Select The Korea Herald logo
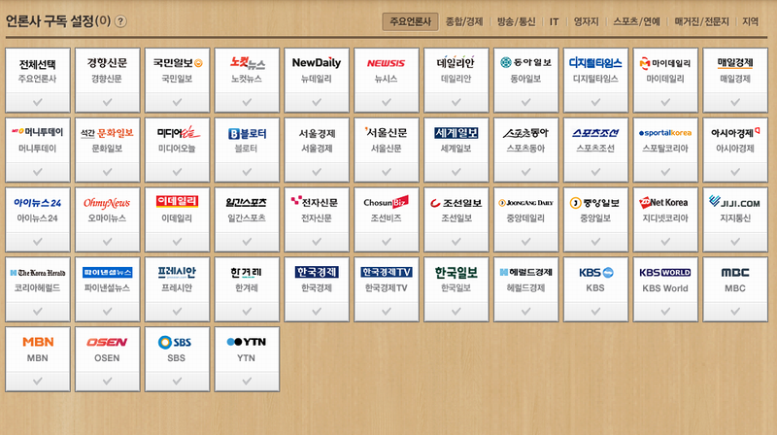The image size is (777, 435). point(38,273)
